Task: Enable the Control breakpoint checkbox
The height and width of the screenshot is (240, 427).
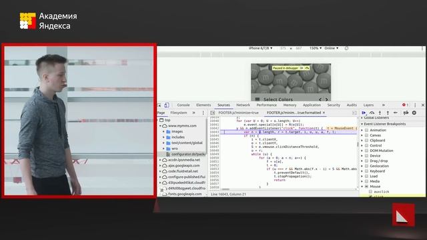Action: point(366,145)
